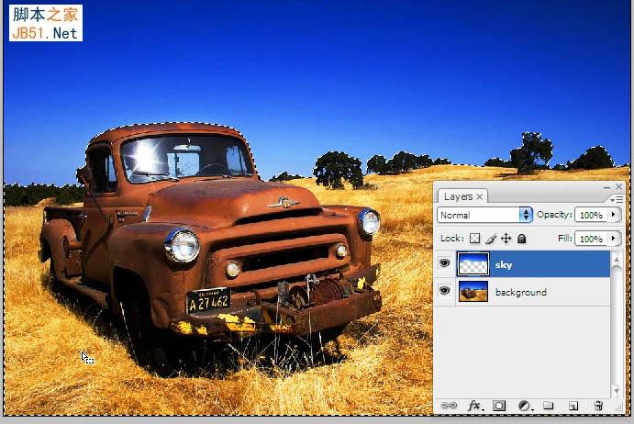
Task: Create new fill or adjustment layer
Action: pos(525,406)
